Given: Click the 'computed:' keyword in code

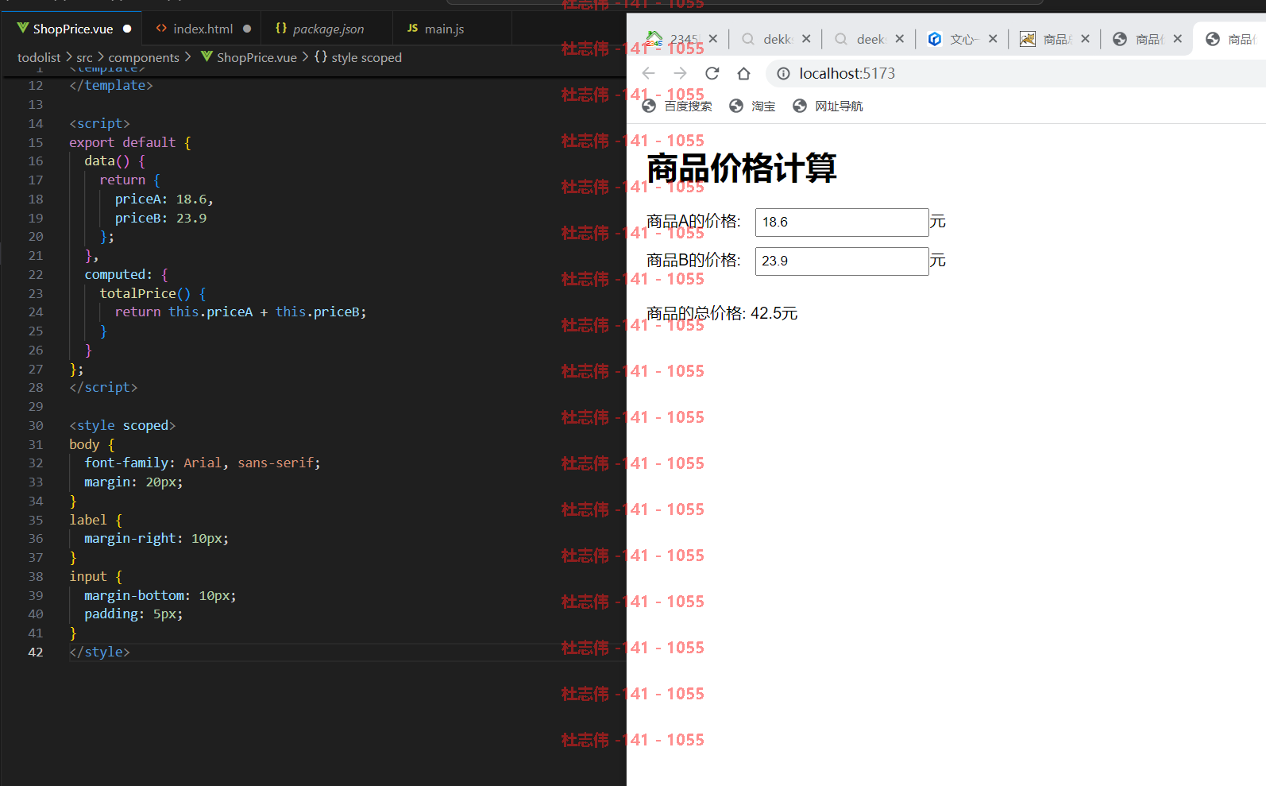Looking at the screenshot, I should tap(118, 274).
